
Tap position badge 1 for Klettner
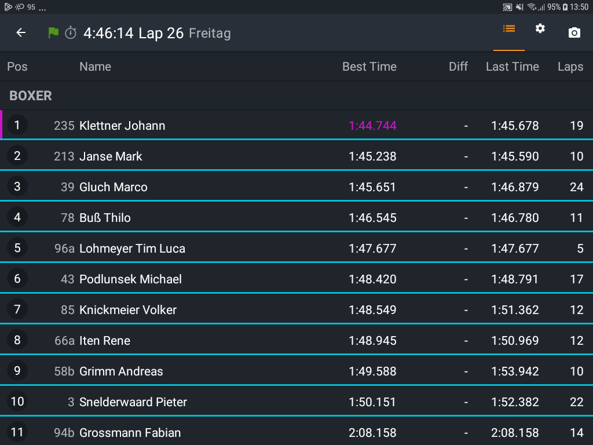[x=17, y=125]
